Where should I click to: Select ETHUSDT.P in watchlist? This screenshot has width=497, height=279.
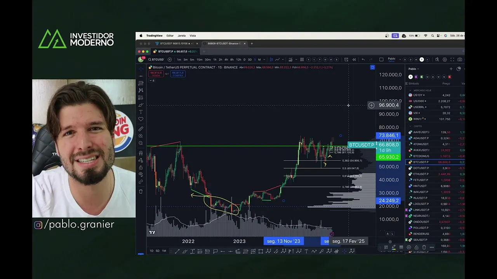[435, 174]
